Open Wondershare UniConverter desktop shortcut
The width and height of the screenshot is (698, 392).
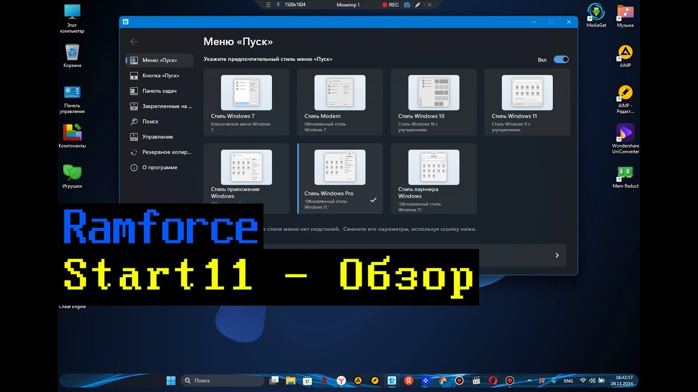[x=625, y=139]
